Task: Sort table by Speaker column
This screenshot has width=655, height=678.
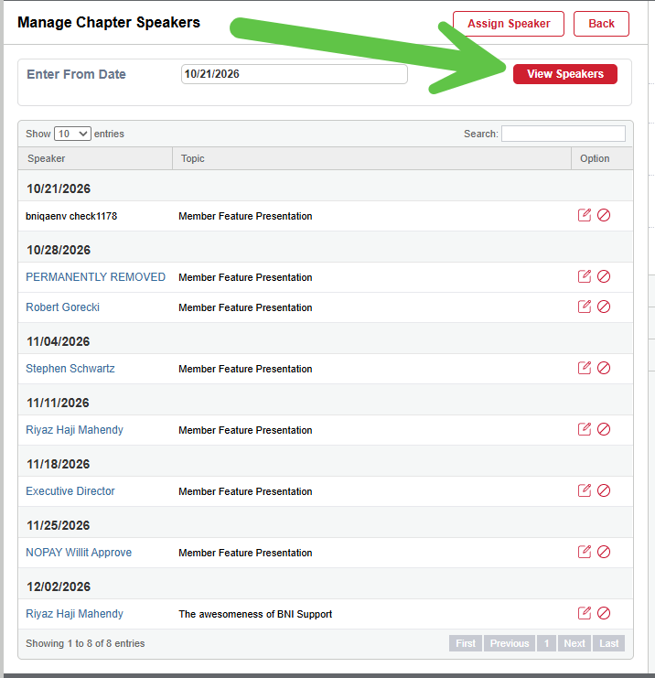Action: 95,158
